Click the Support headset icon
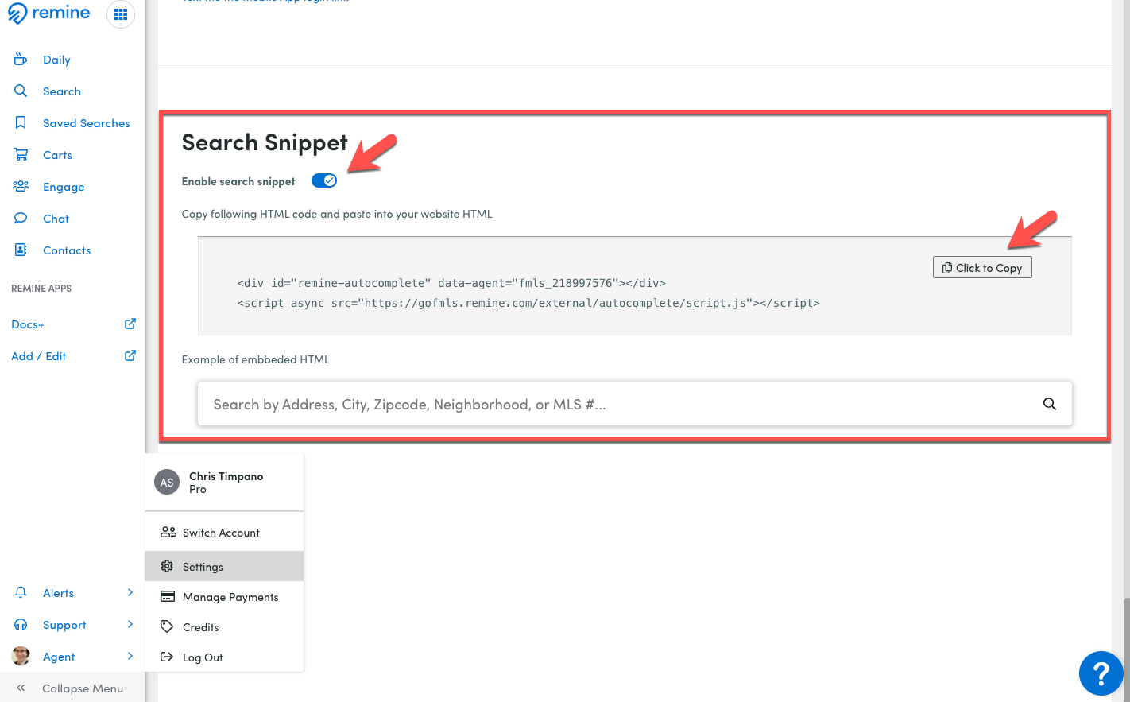The image size is (1130, 702). [x=21, y=624]
